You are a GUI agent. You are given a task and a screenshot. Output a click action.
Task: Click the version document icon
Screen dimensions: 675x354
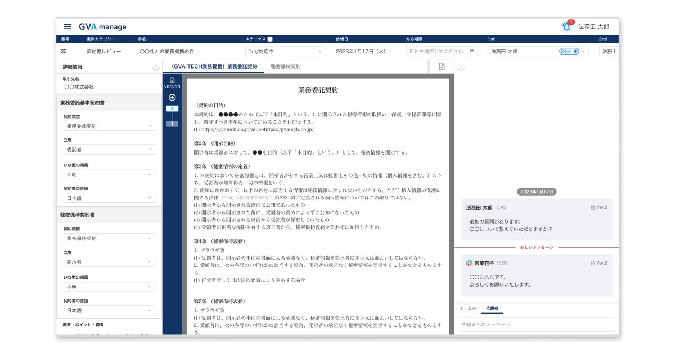[172, 80]
